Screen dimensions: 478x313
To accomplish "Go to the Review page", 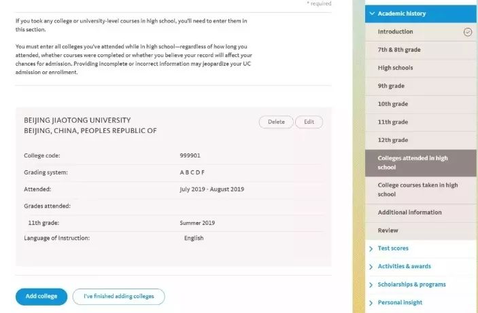I will coord(421,231).
